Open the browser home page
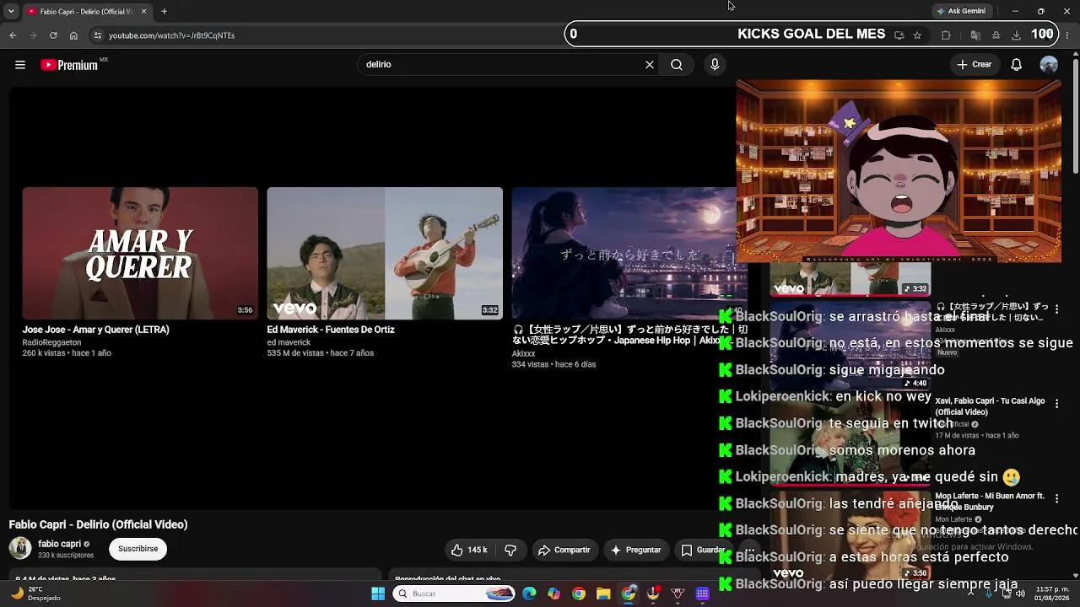 pos(73,35)
